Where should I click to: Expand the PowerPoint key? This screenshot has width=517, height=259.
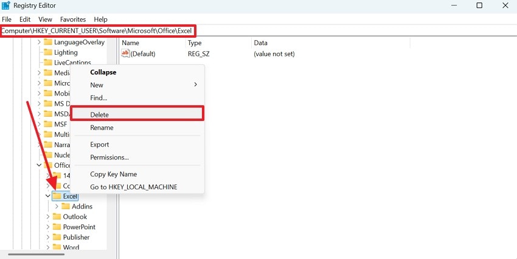pos(48,227)
